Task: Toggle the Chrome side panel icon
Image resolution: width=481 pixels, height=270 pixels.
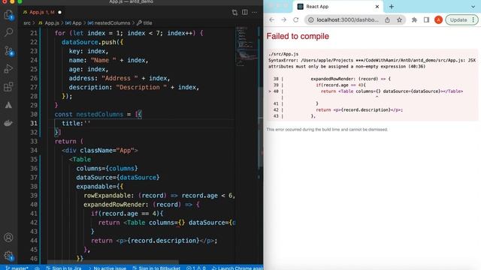Action: pyautogui.click(x=426, y=20)
